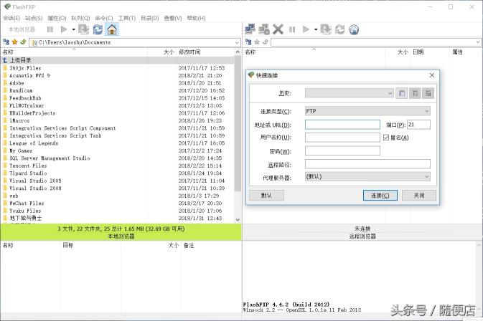
Task: Click the remote pane connect computers icon
Action: [250, 29]
